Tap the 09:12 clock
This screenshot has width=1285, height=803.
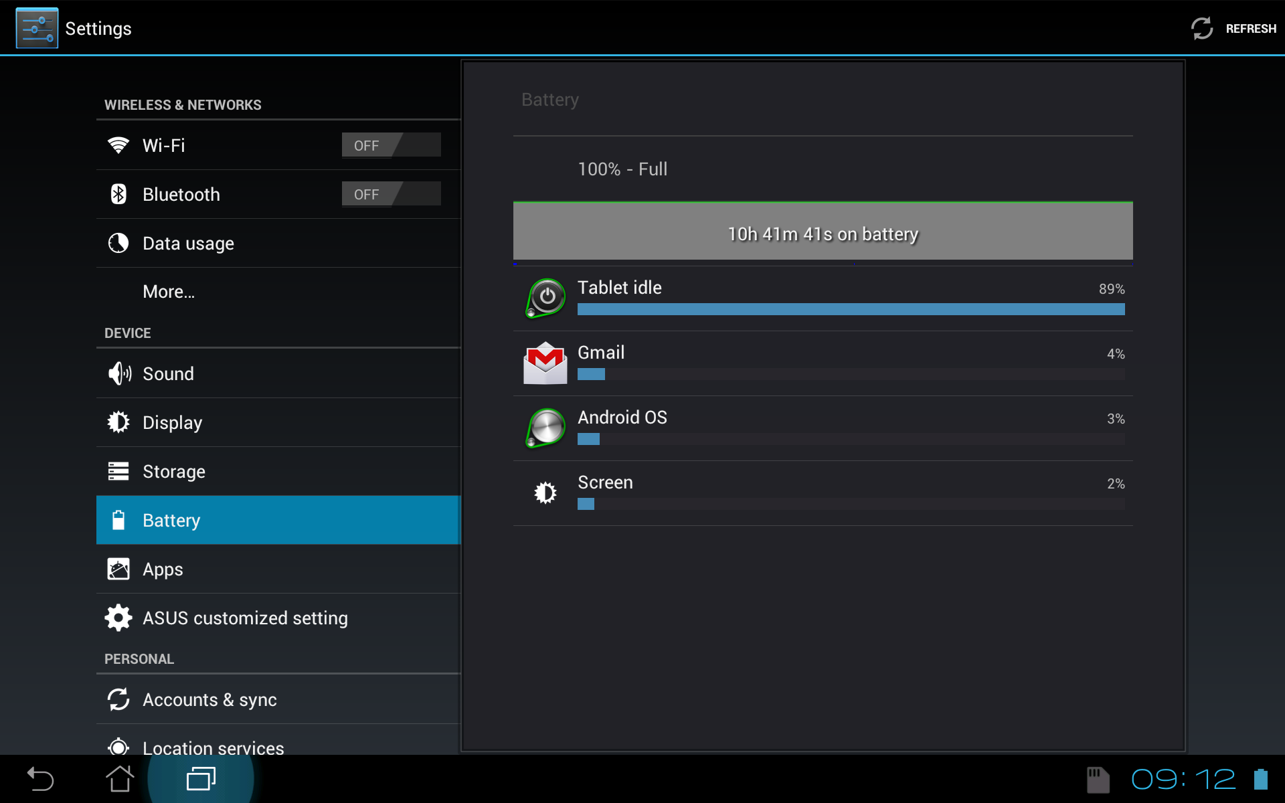(1183, 779)
